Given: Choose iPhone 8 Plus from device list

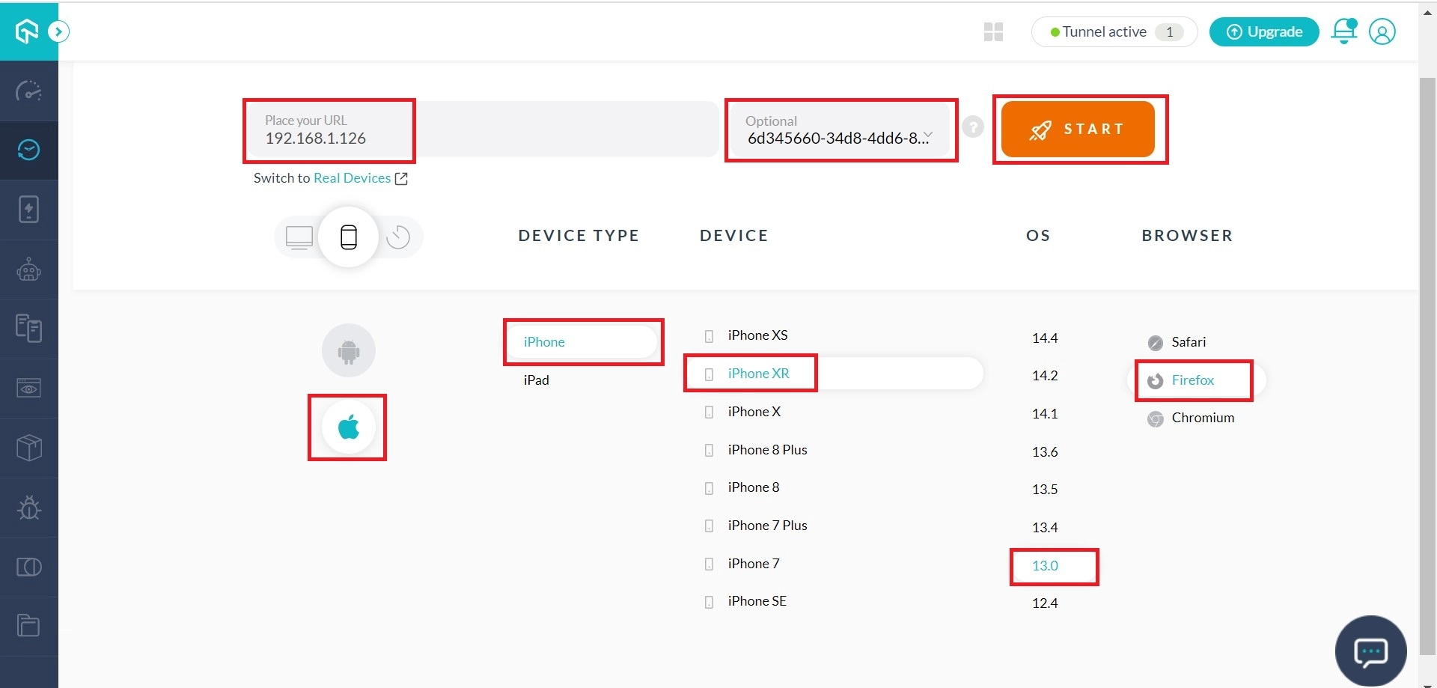Looking at the screenshot, I should point(767,450).
